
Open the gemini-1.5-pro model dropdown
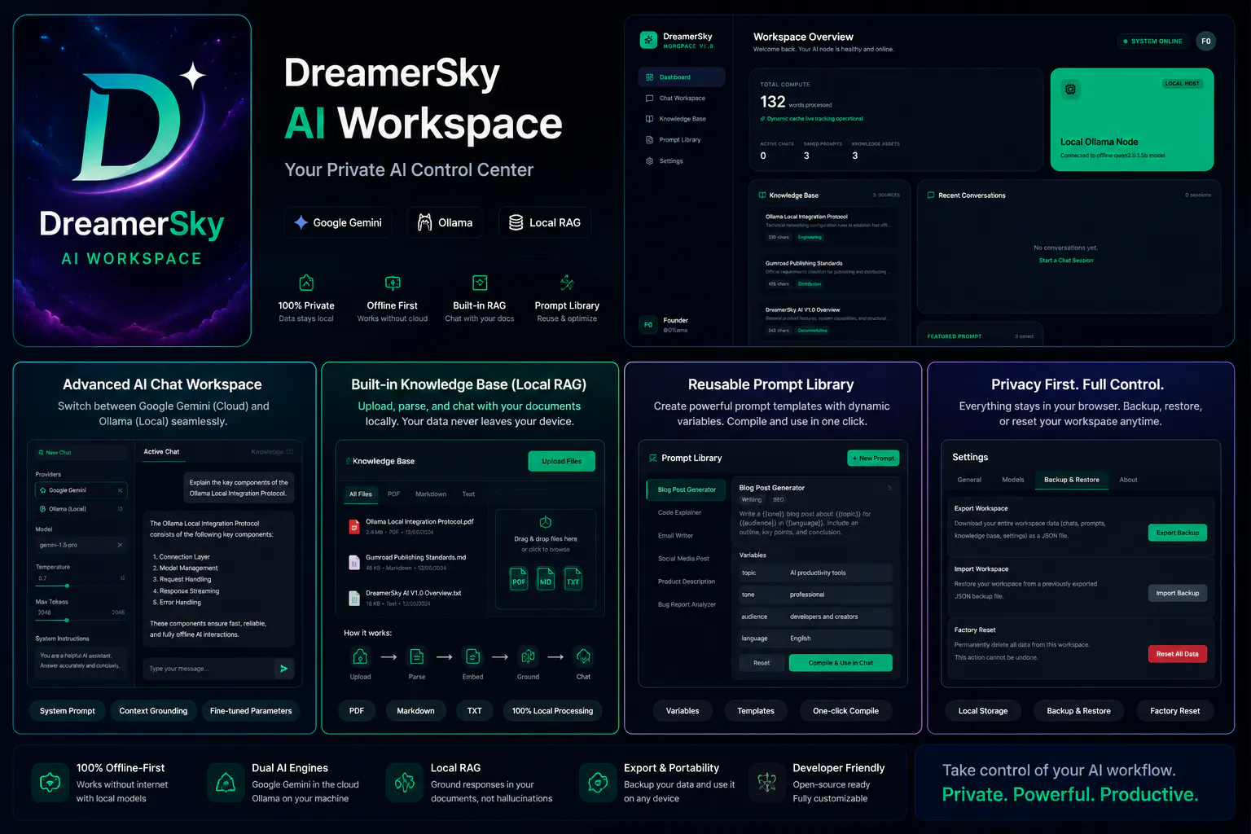pos(81,545)
